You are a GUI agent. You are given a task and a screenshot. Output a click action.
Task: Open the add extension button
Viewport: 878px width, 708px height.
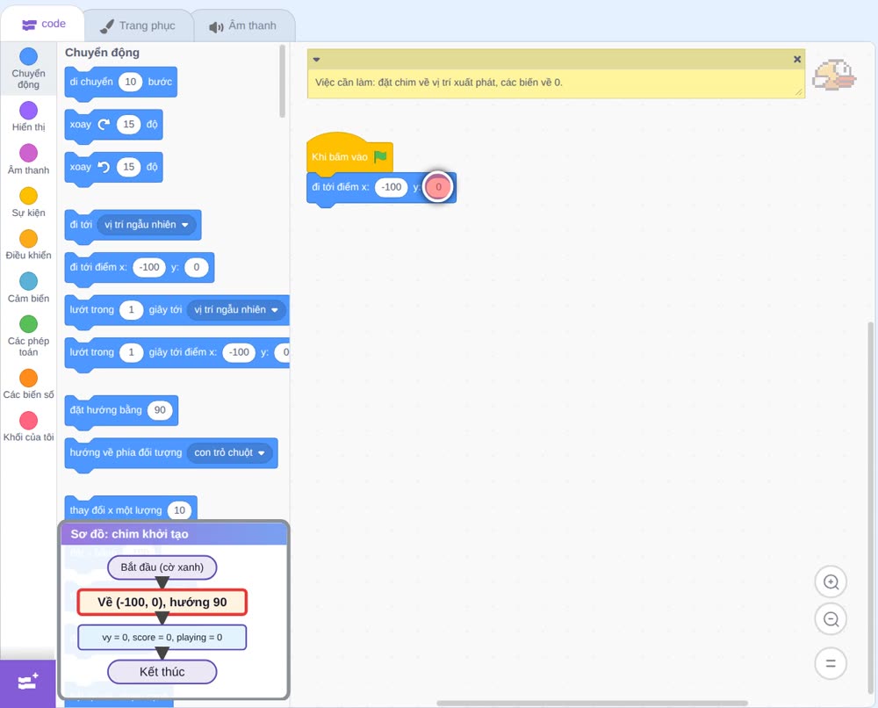(x=28, y=683)
